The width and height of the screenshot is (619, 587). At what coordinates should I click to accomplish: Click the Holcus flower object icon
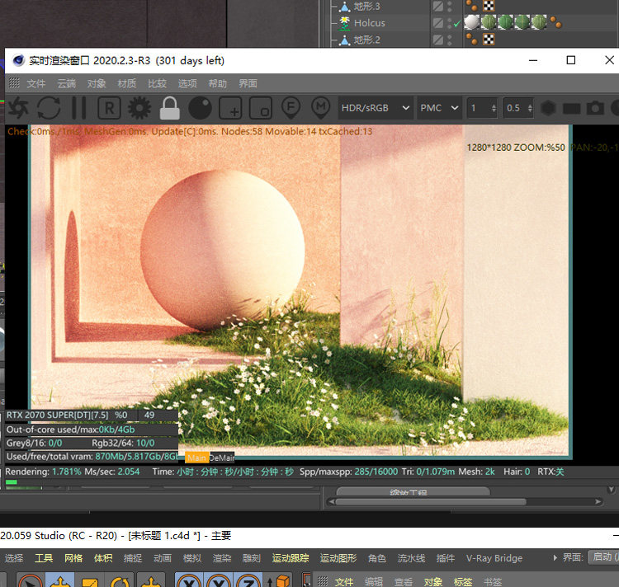[x=345, y=23]
